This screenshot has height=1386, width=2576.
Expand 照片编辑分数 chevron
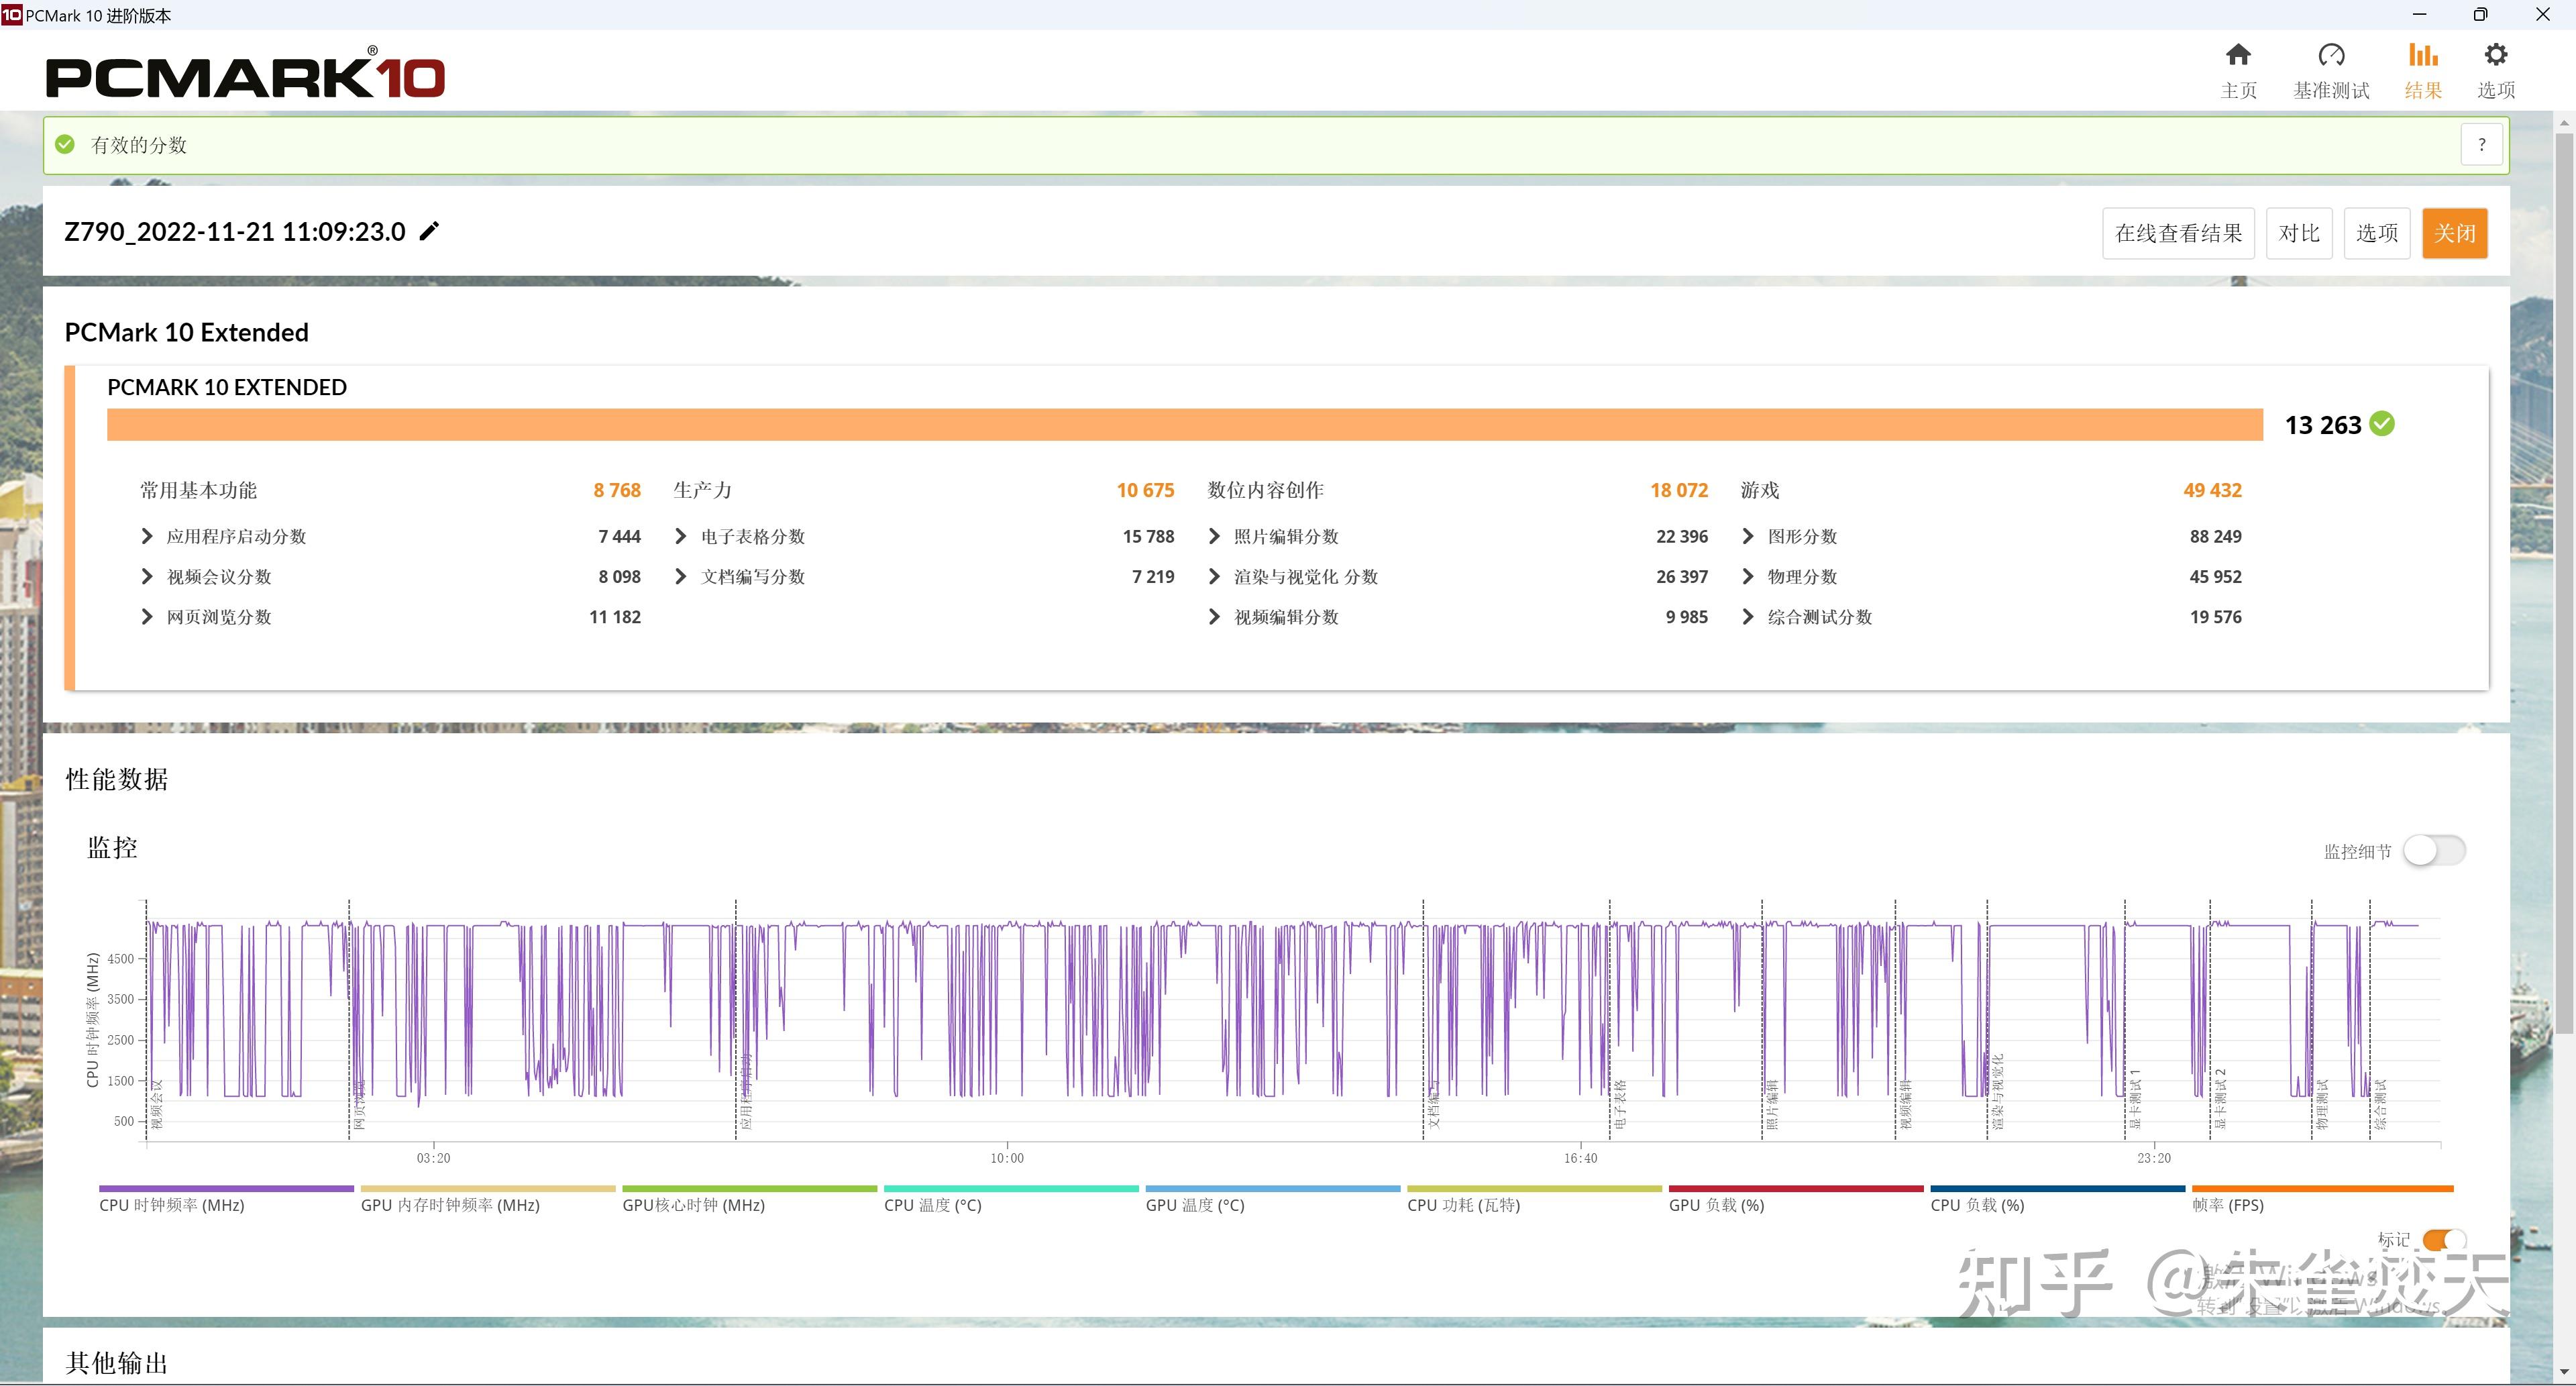pos(1214,537)
